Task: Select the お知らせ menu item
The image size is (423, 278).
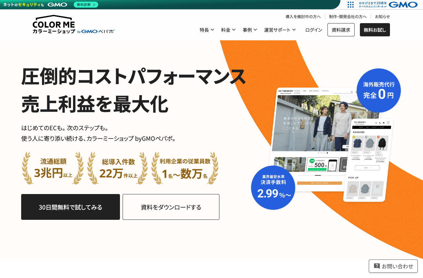Action: [x=382, y=17]
